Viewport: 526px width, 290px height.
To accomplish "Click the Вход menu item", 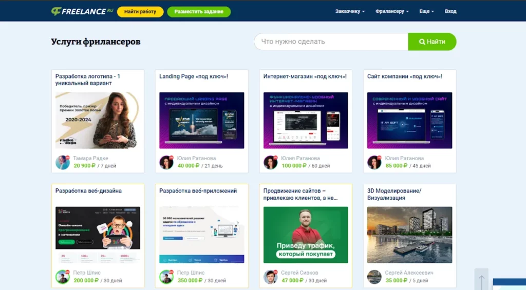I will pyautogui.click(x=450, y=11).
